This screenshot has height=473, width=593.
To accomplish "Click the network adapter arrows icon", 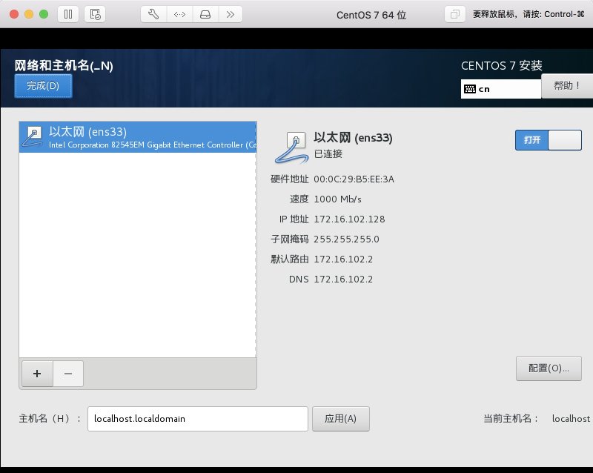I will (x=179, y=14).
